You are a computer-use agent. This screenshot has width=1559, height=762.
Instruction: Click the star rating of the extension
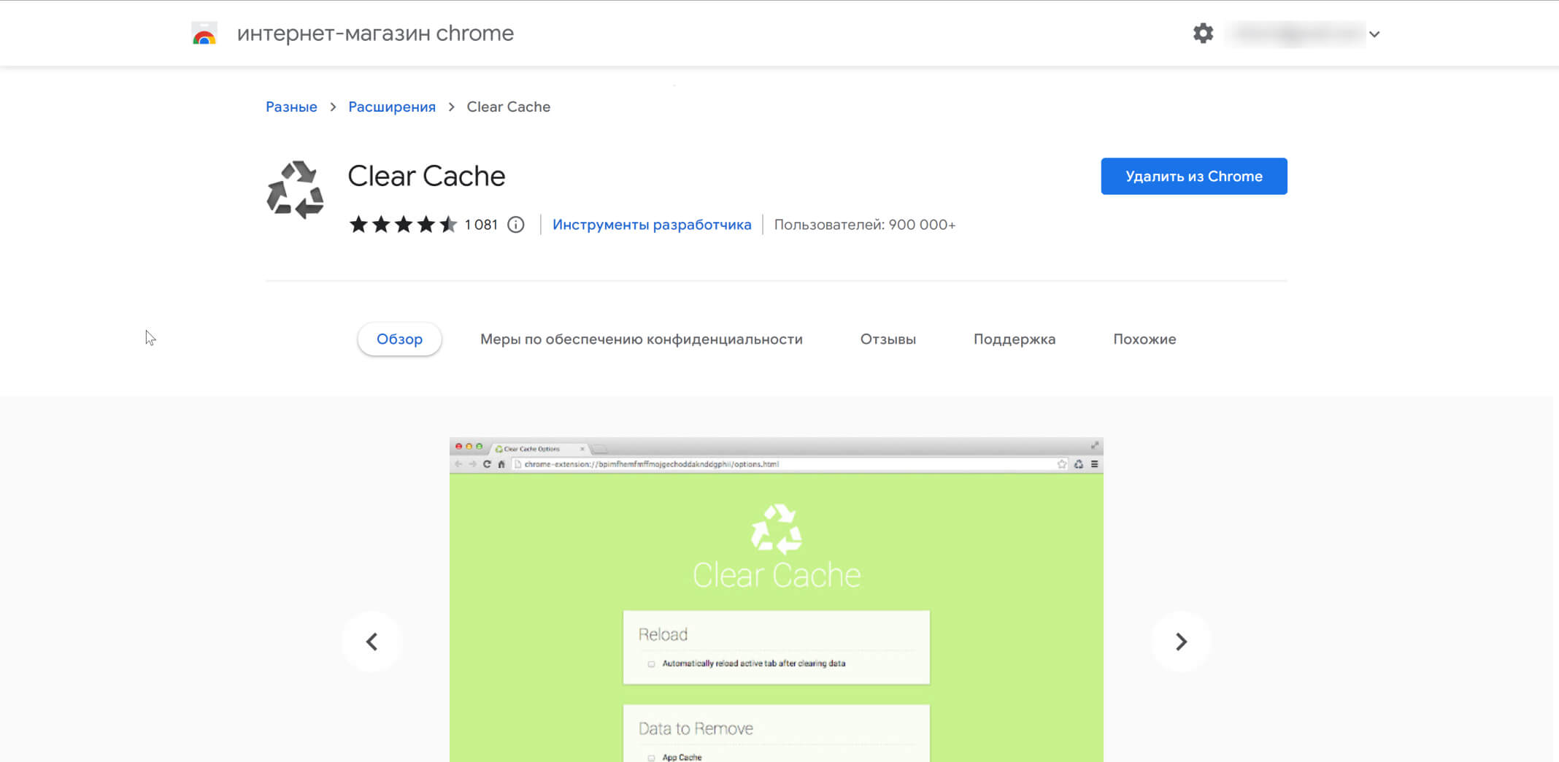coord(403,224)
